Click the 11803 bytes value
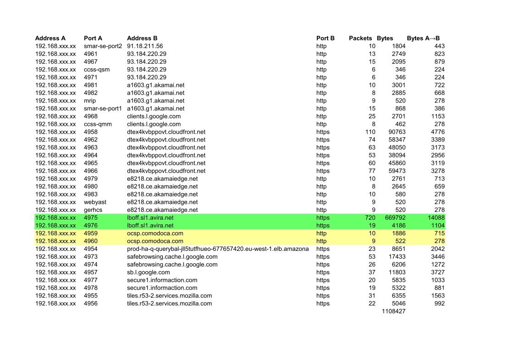Screen dimensions: 515x363 click(x=397, y=272)
